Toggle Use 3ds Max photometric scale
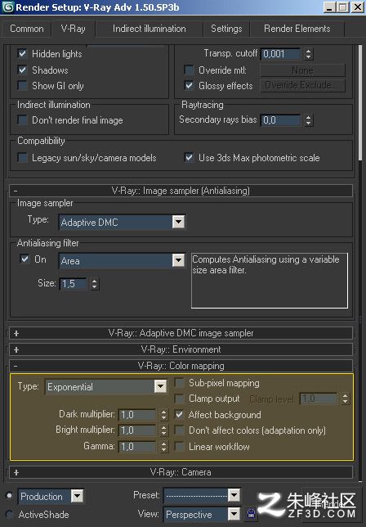366x527 pixels. pyautogui.click(x=189, y=158)
